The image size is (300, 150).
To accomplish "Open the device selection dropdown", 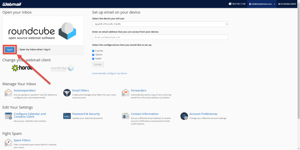I will [x=160, y=24].
